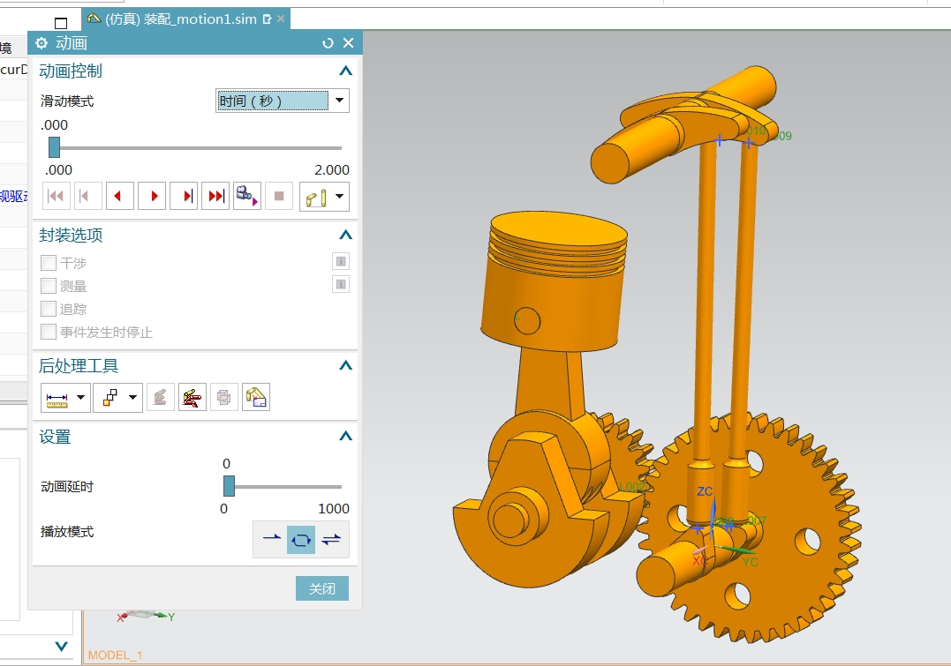Click the MODEL_1 label
The width and height of the screenshot is (951, 666).
click(115, 655)
